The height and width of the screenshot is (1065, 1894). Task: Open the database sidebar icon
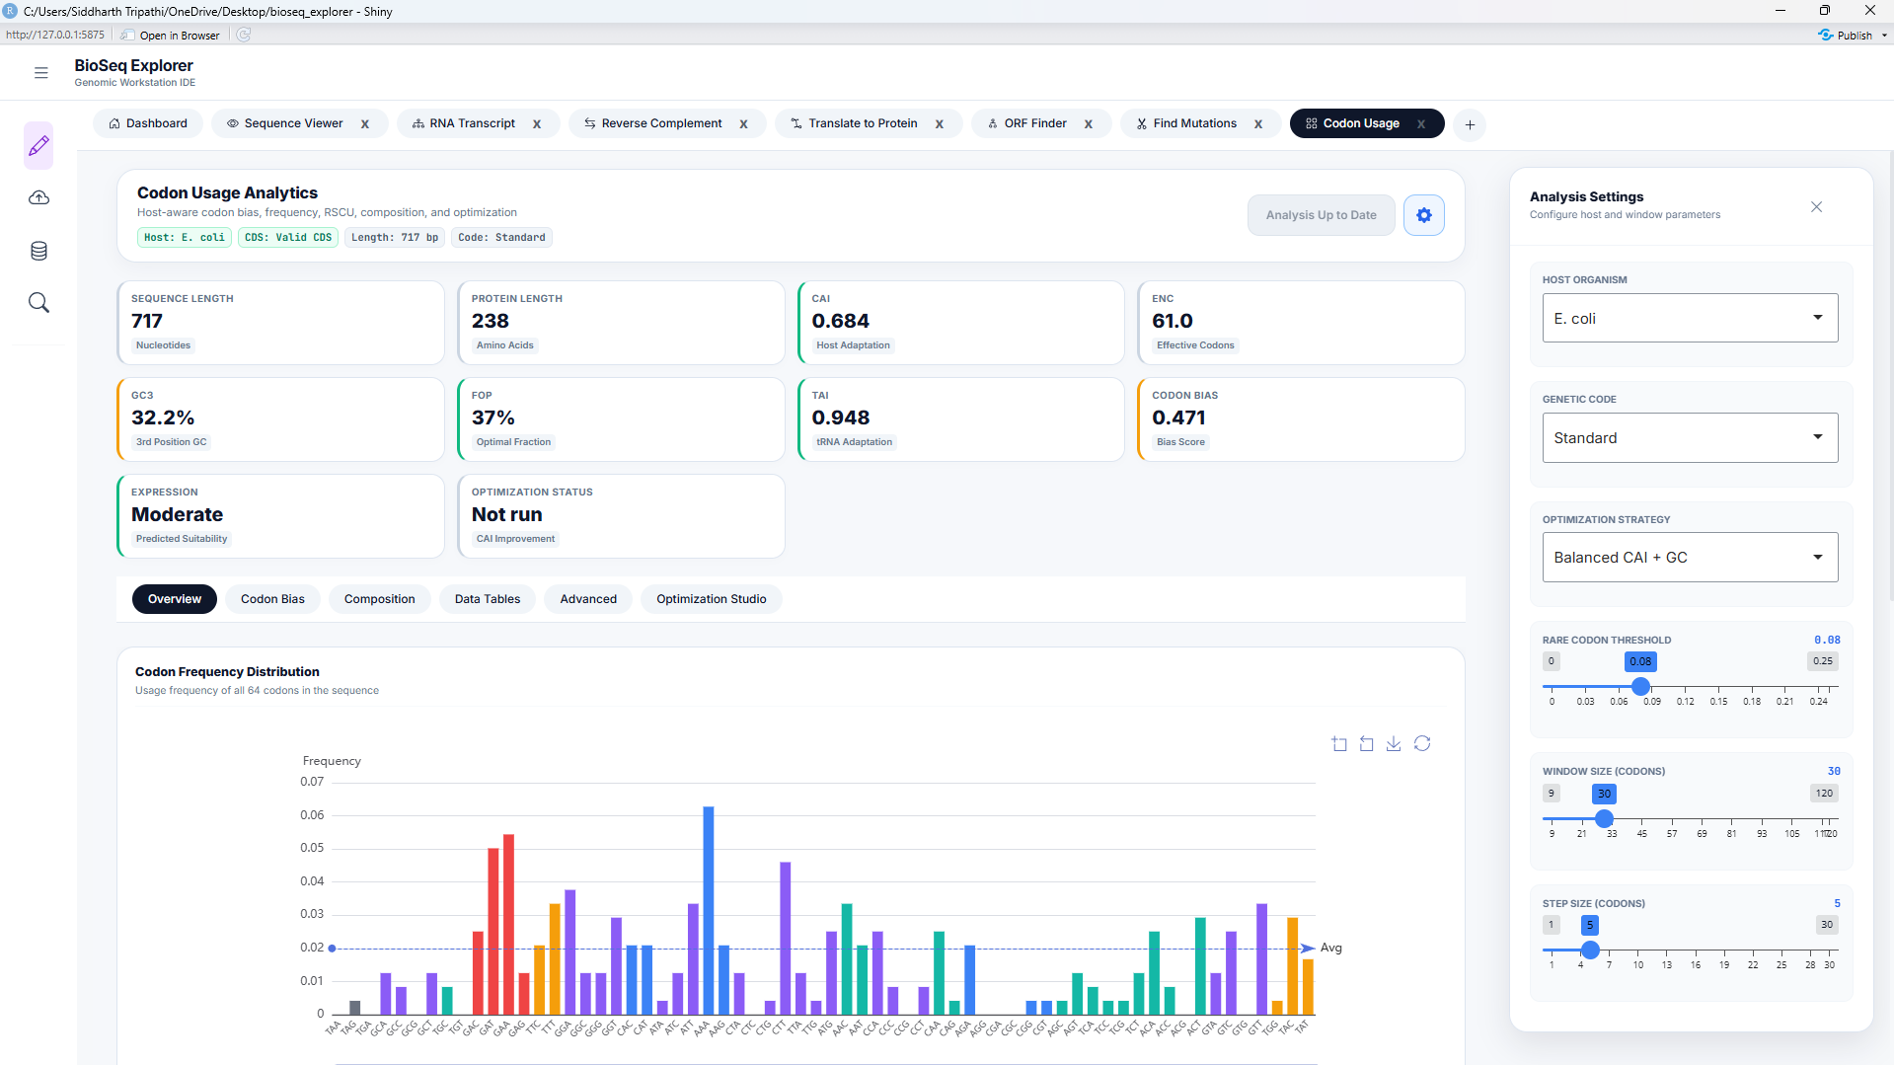point(38,251)
